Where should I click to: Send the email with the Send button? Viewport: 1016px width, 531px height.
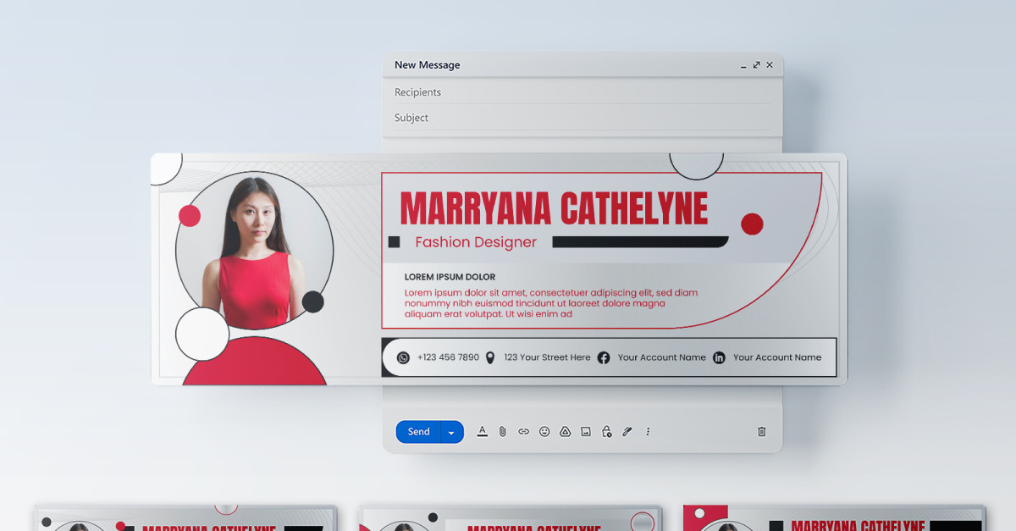[x=418, y=432]
